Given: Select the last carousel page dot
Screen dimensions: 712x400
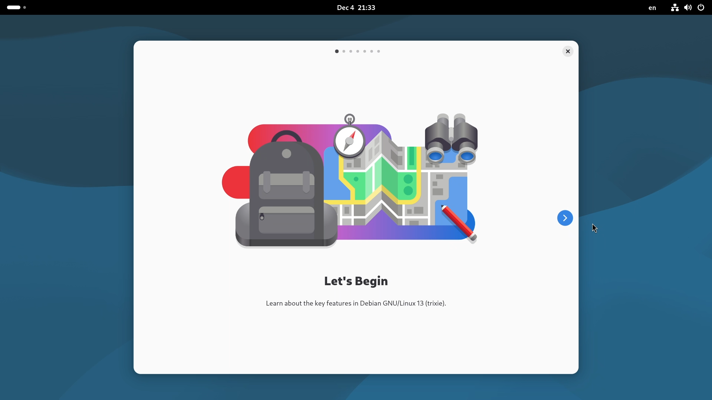Looking at the screenshot, I should pyautogui.click(x=379, y=51).
